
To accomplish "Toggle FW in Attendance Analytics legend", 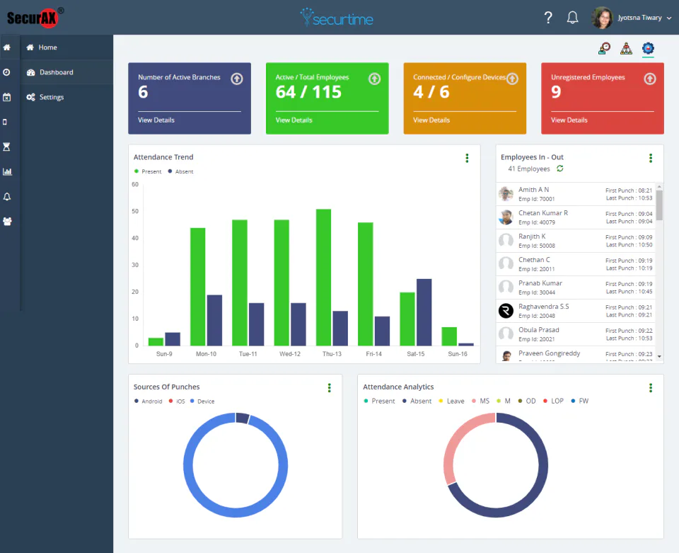I will coord(580,401).
